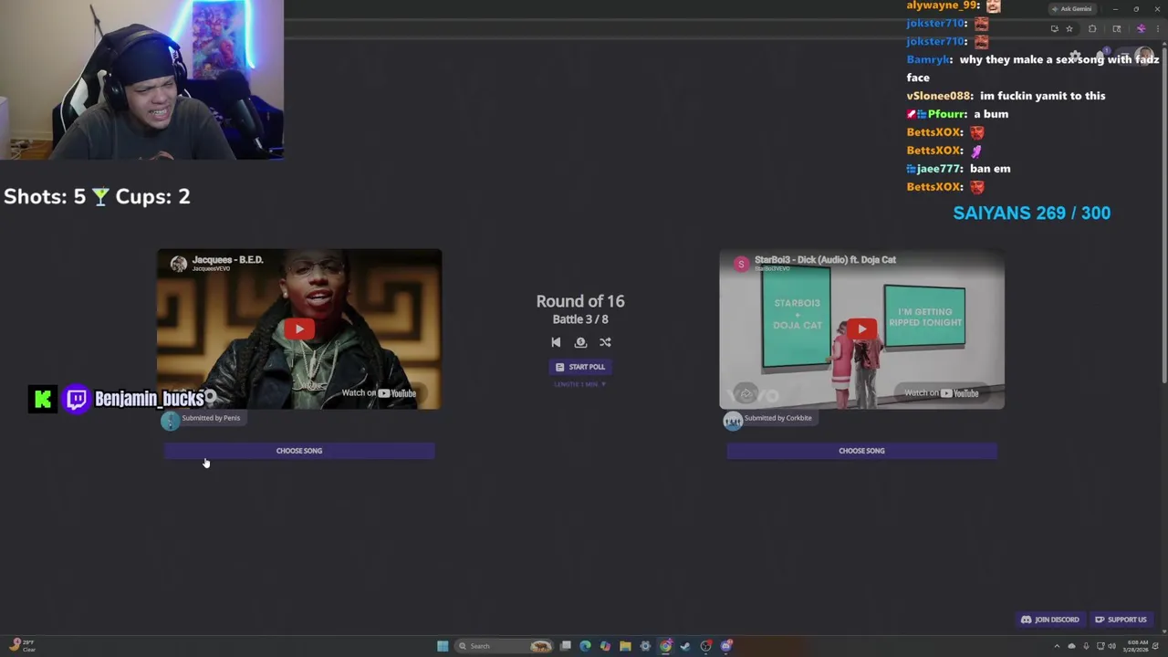Click the taskbar Search box
Viewport: 1168px width, 657px height.
tap(504, 646)
